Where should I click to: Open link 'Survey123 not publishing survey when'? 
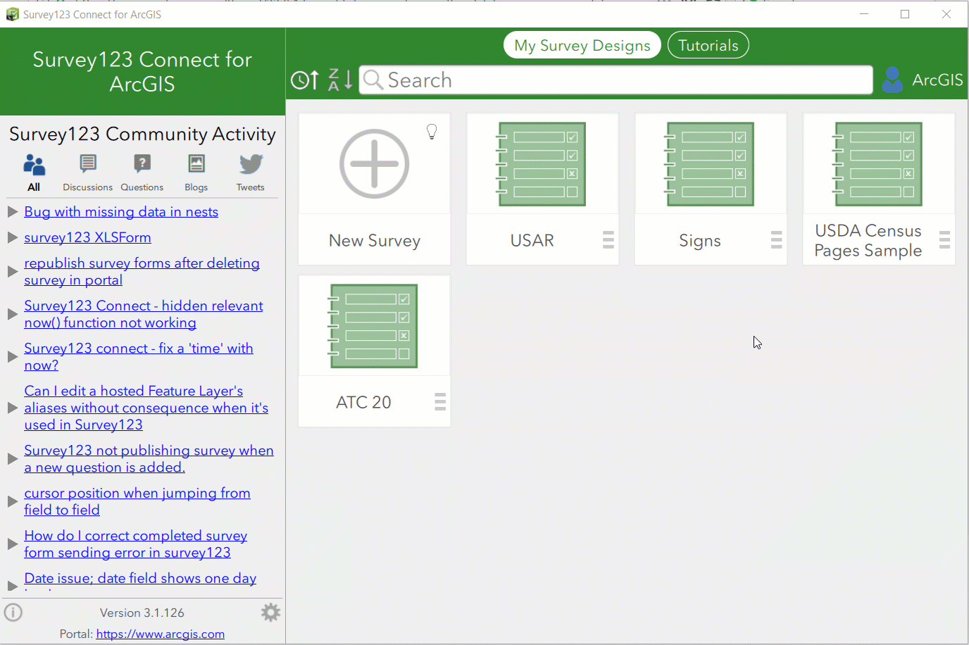point(149,458)
